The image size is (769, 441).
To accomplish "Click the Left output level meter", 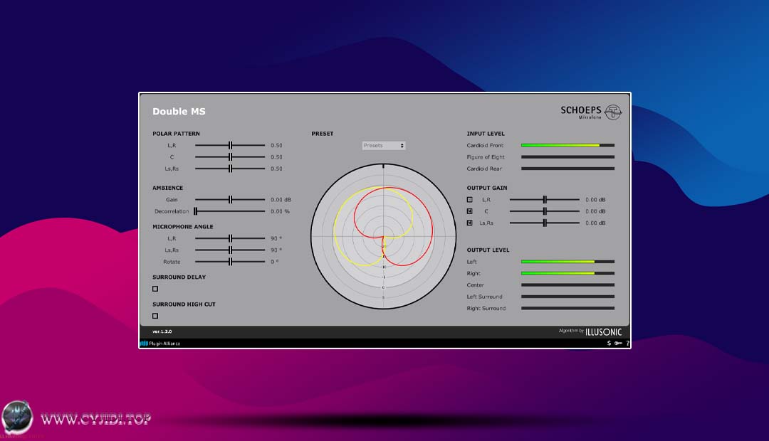I will [567, 262].
